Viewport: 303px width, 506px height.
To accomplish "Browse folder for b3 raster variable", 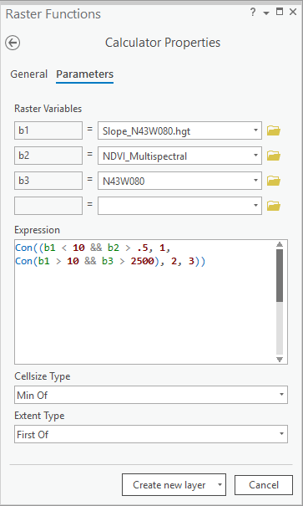I will (274, 181).
